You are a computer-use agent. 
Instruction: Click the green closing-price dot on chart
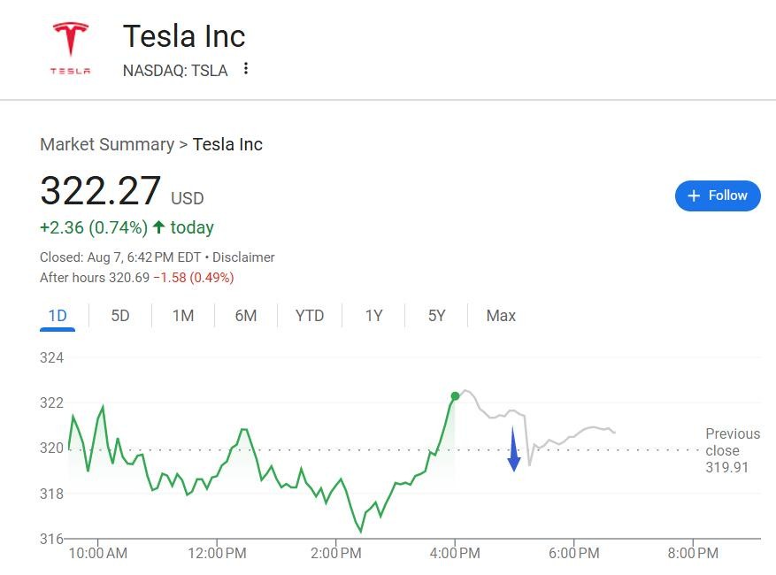(x=455, y=396)
